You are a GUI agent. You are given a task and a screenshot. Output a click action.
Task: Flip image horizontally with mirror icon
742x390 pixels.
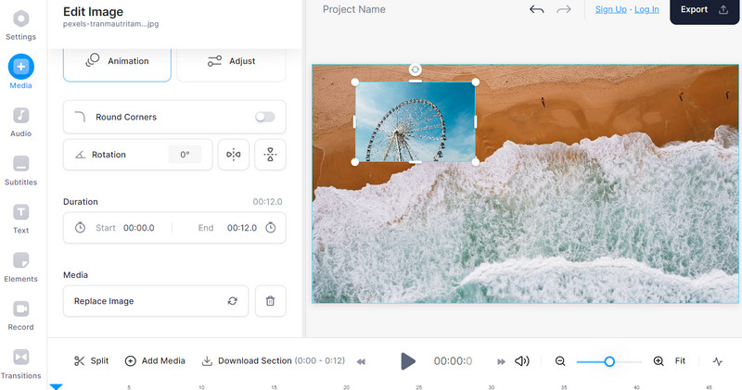tap(233, 155)
